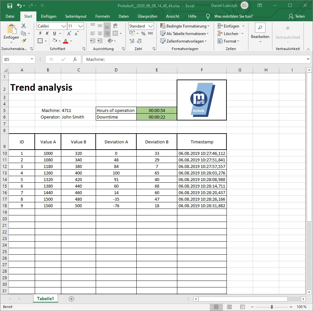Apply accounting number format icon

click(132, 33)
